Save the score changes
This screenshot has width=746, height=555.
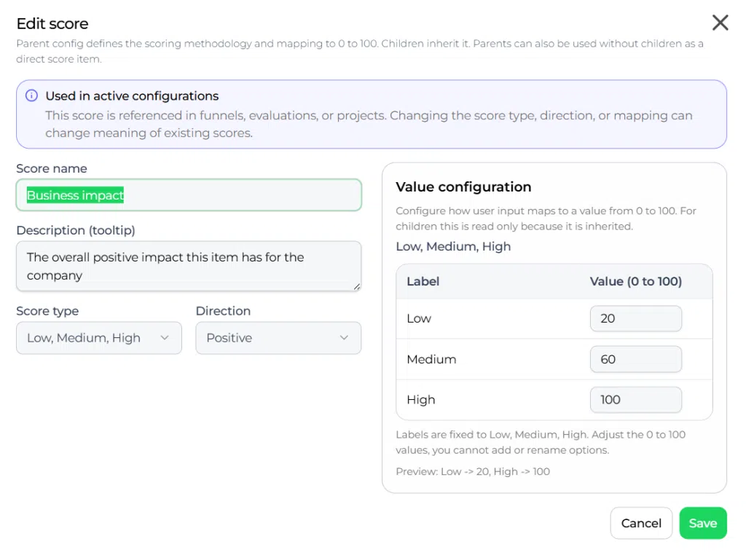703,523
